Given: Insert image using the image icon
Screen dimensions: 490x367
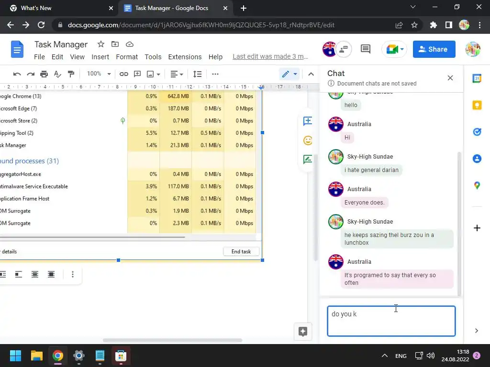Looking at the screenshot, I should 150,74.
